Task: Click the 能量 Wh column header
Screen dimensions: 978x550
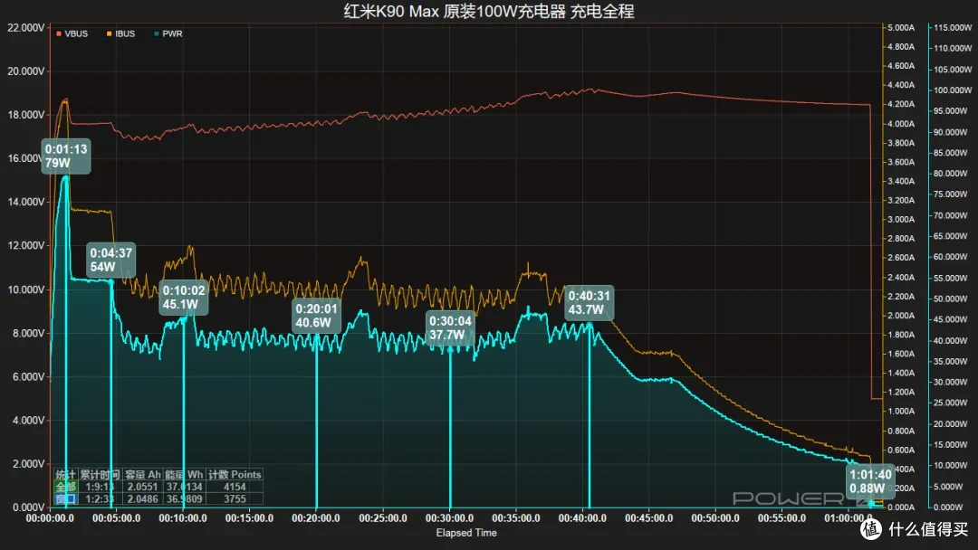Action: (184, 475)
